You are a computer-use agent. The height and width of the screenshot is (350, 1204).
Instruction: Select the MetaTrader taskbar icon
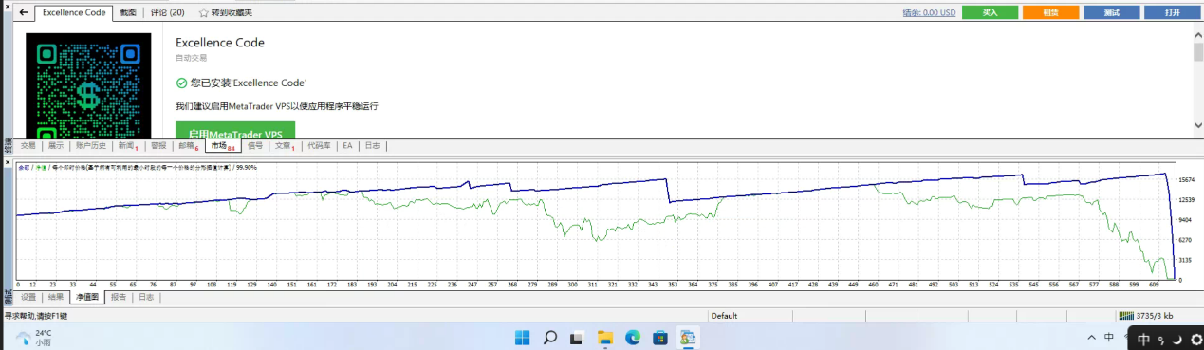click(687, 338)
